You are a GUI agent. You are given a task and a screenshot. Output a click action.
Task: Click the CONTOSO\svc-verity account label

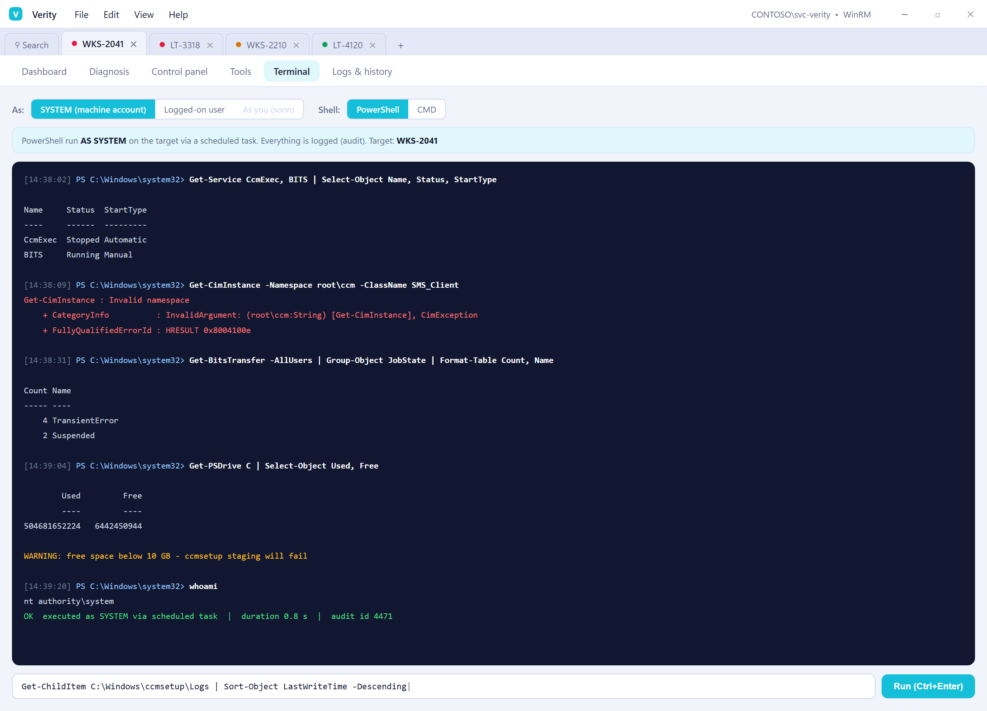(790, 14)
